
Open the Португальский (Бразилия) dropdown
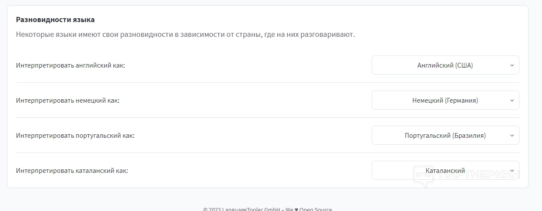(x=445, y=136)
